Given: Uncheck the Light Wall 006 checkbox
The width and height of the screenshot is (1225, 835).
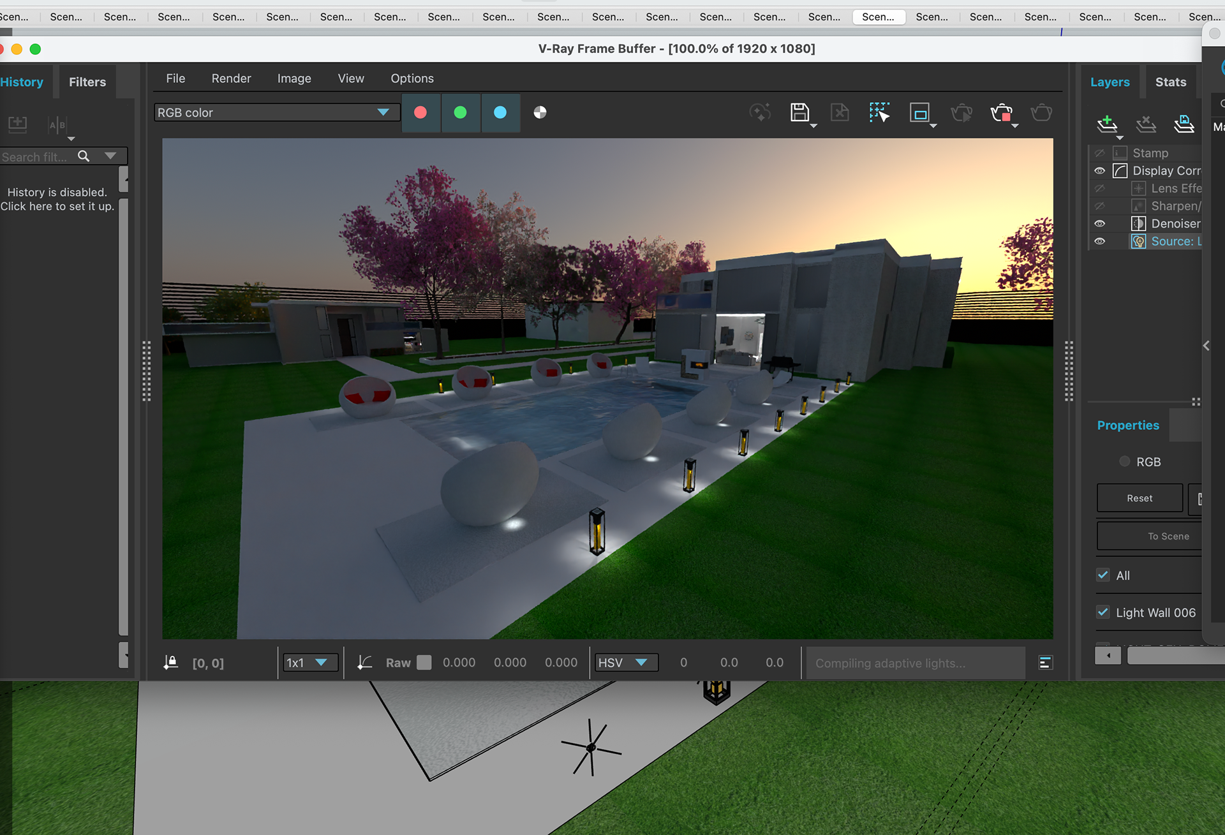Looking at the screenshot, I should click(x=1103, y=612).
